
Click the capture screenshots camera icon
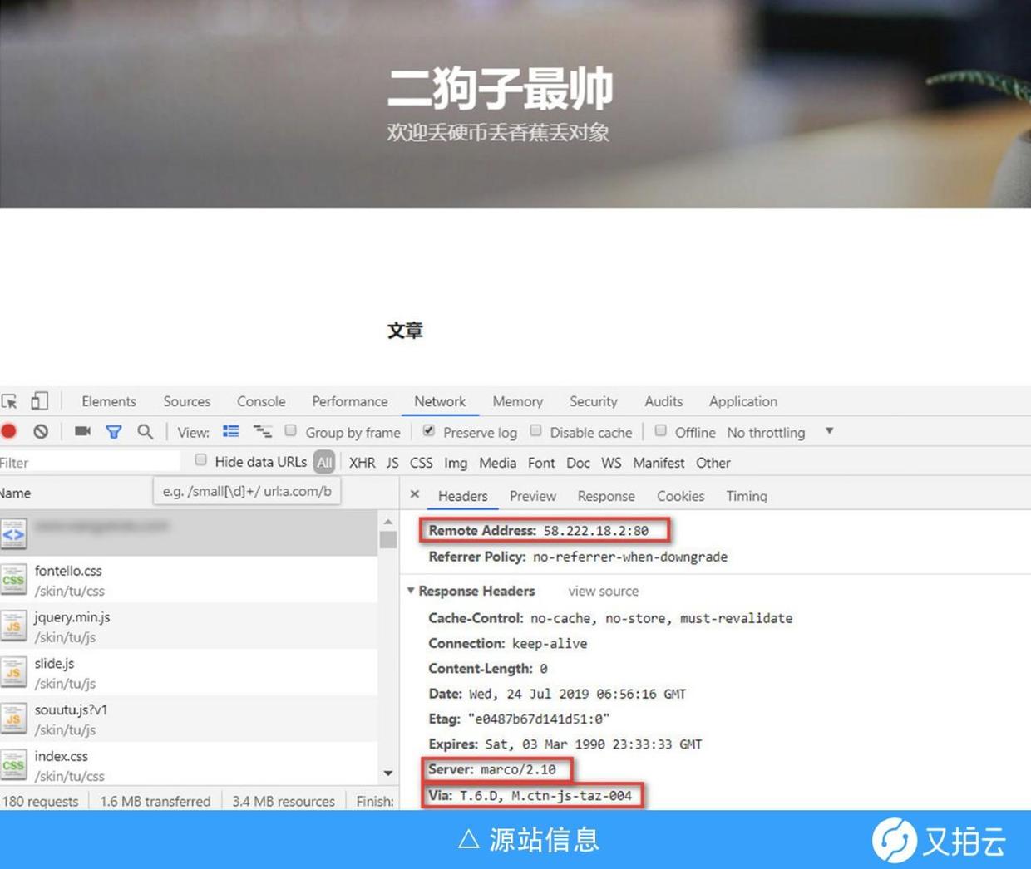[82, 431]
